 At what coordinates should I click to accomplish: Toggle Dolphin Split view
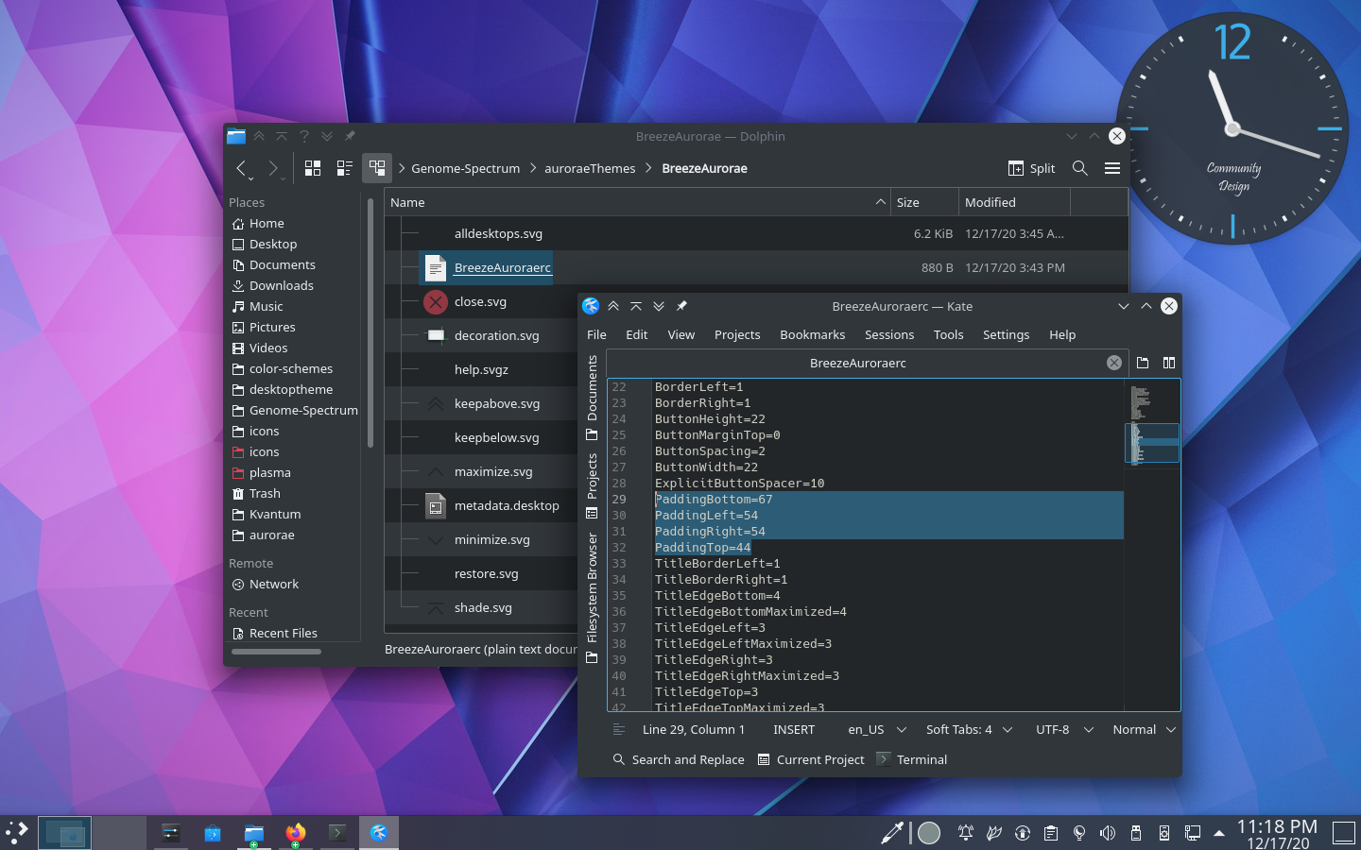pyautogui.click(x=1032, y=168)
